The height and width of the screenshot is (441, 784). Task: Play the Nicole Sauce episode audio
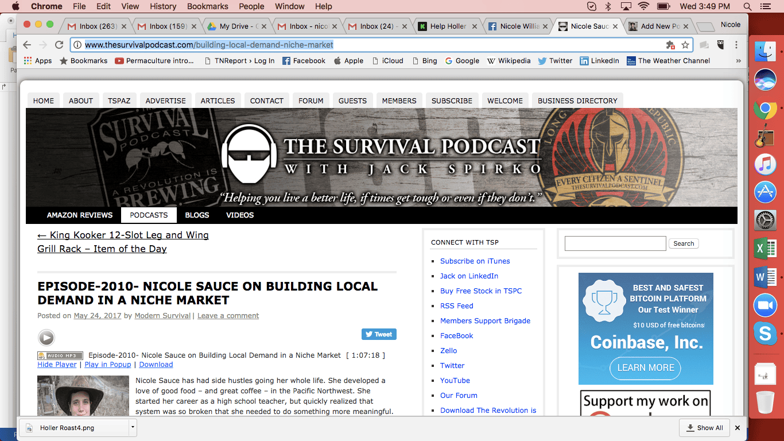point(46,338)
